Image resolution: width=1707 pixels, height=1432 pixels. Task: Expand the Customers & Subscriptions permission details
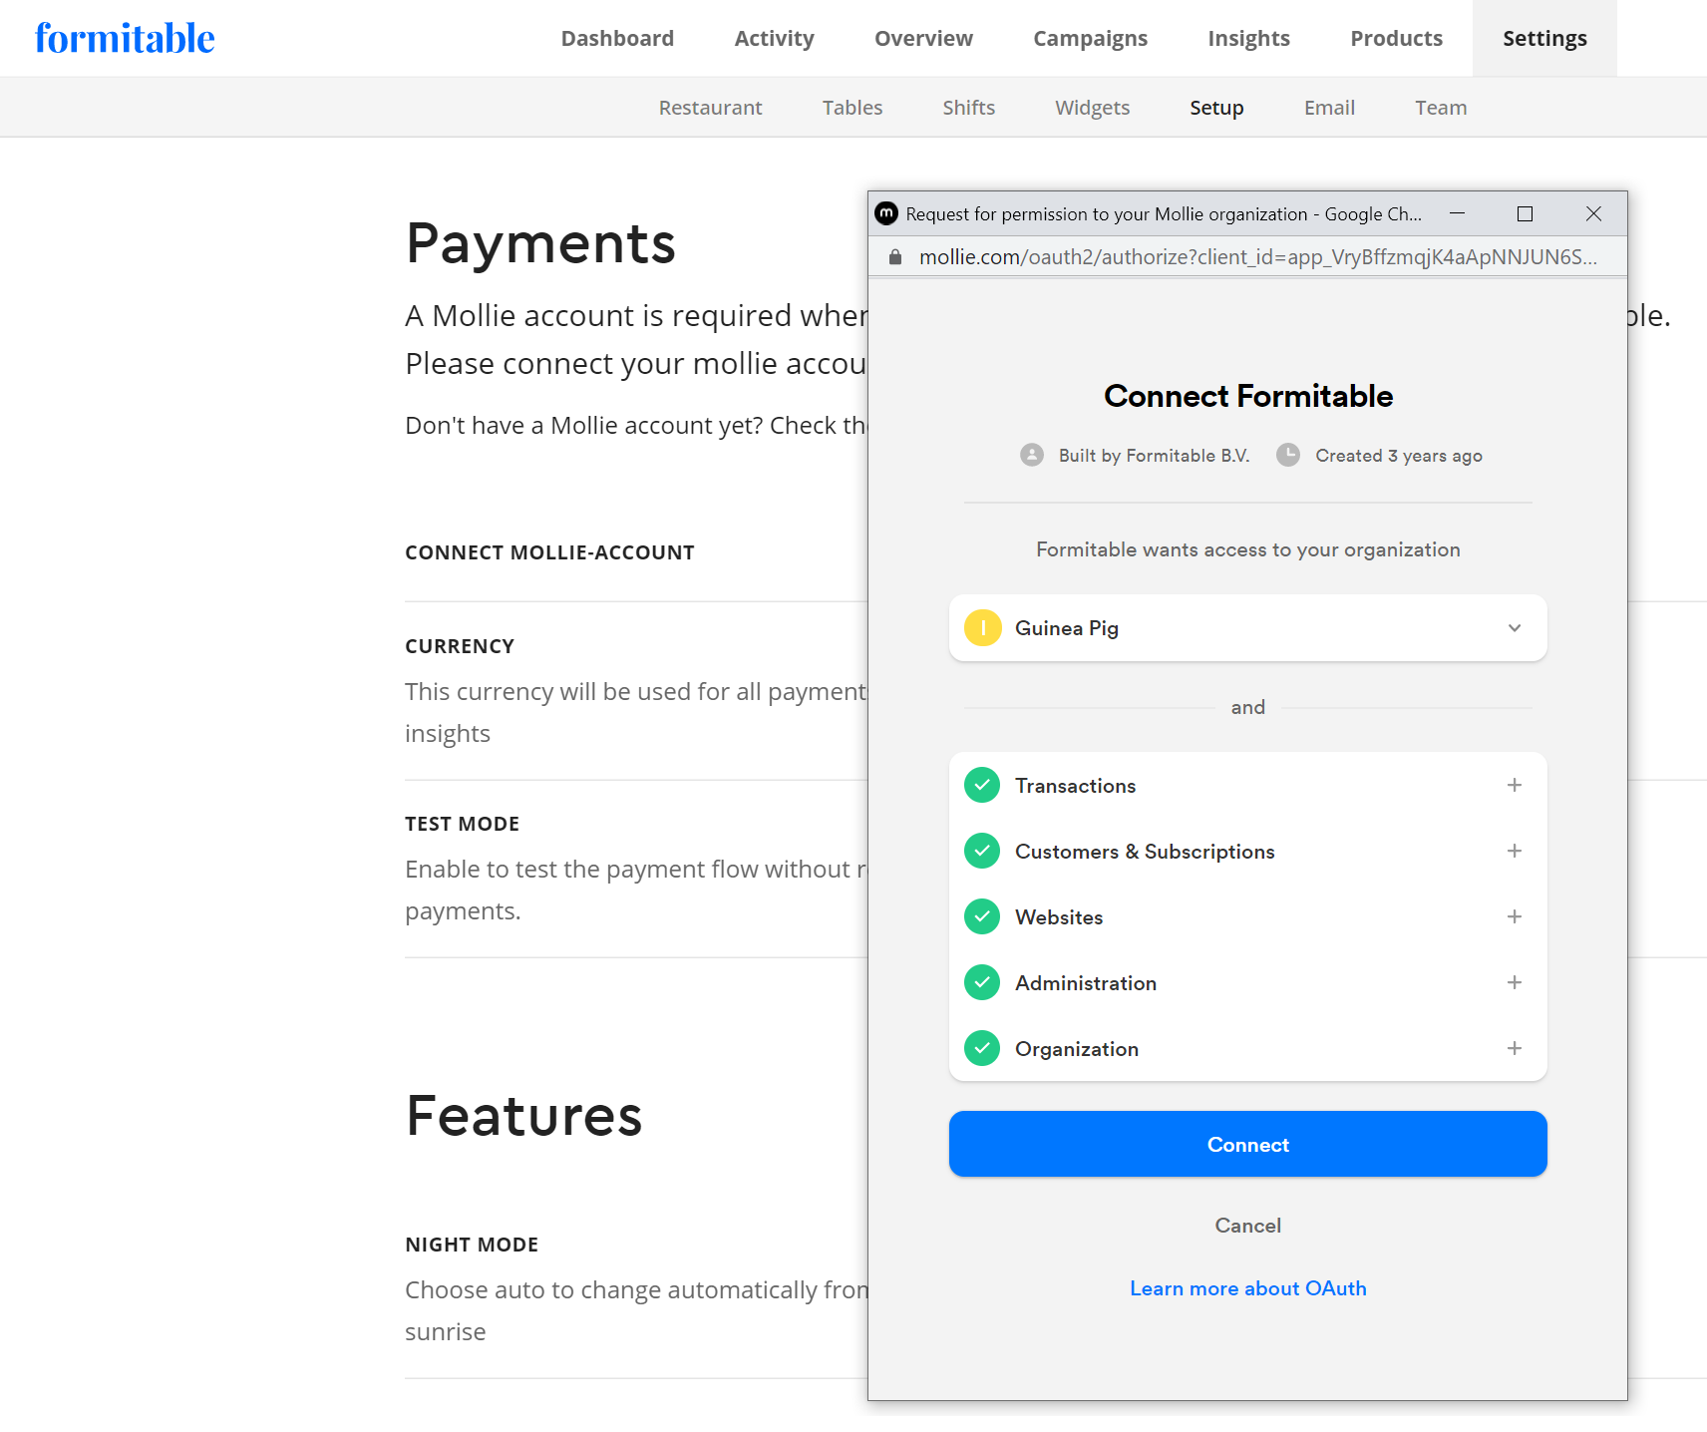pos(1514,852)
